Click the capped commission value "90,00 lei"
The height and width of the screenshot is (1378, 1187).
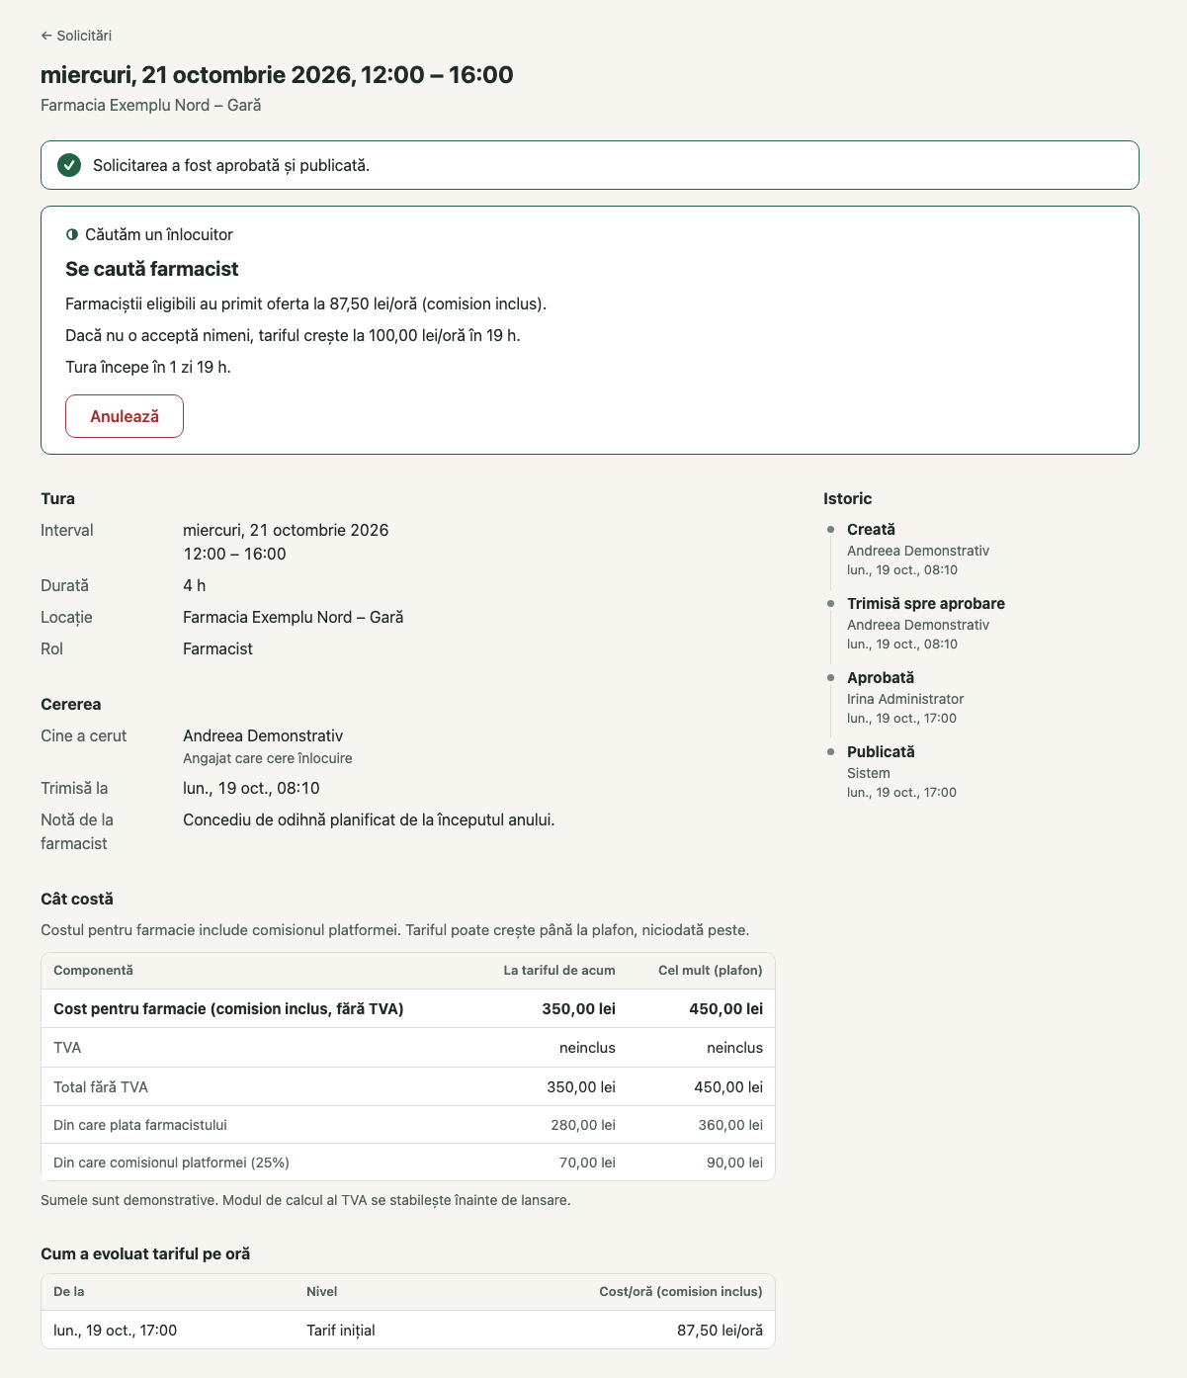(x=734, y=1163)
